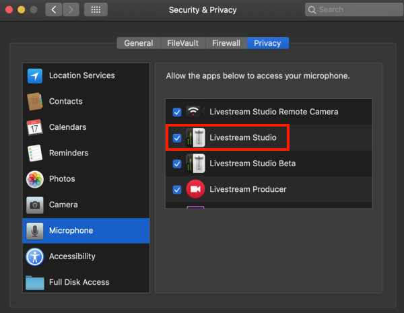Open the Photos label in sidebar
The height and width of the screenshot is (313, 404).
62,179
